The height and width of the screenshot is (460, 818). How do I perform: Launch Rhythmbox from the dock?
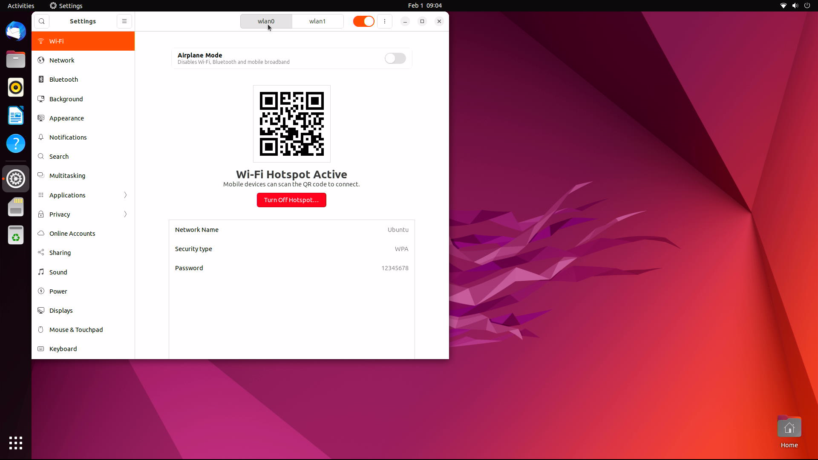16,88
